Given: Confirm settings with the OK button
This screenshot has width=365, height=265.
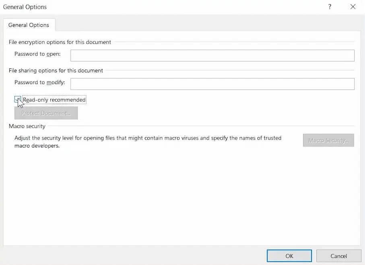Looking at the screenshot, I should 289,256.
